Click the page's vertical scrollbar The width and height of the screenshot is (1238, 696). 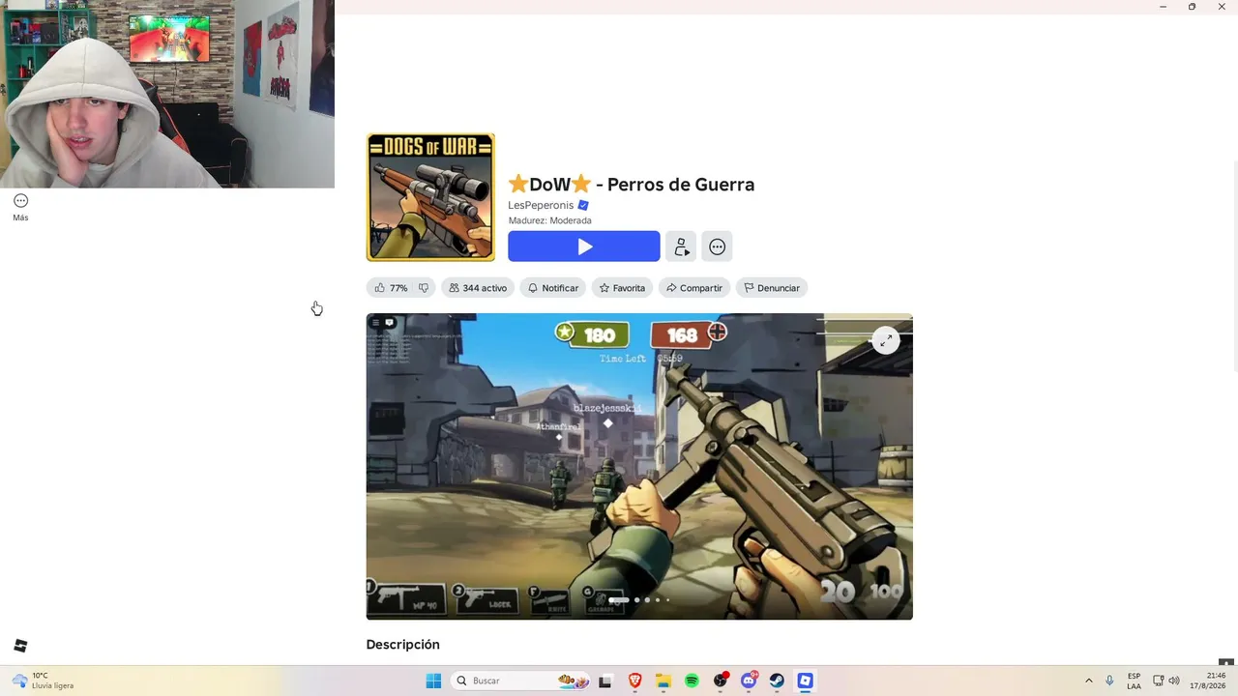tap(1234, 266)
